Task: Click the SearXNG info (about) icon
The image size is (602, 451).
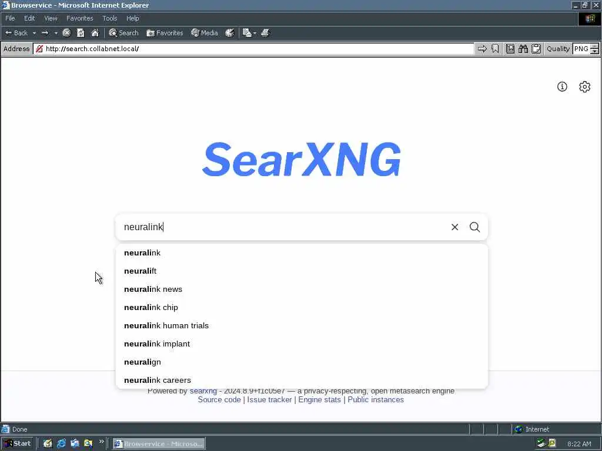Action: [562, 87]
